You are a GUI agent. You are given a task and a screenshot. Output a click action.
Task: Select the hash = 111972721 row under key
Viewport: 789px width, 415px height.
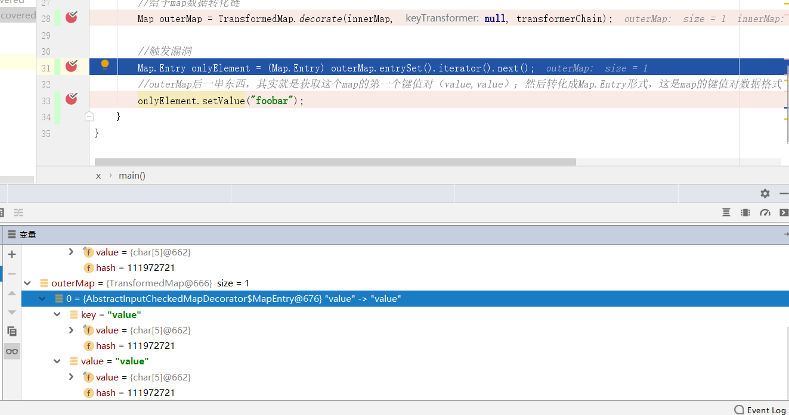point(405,345)
